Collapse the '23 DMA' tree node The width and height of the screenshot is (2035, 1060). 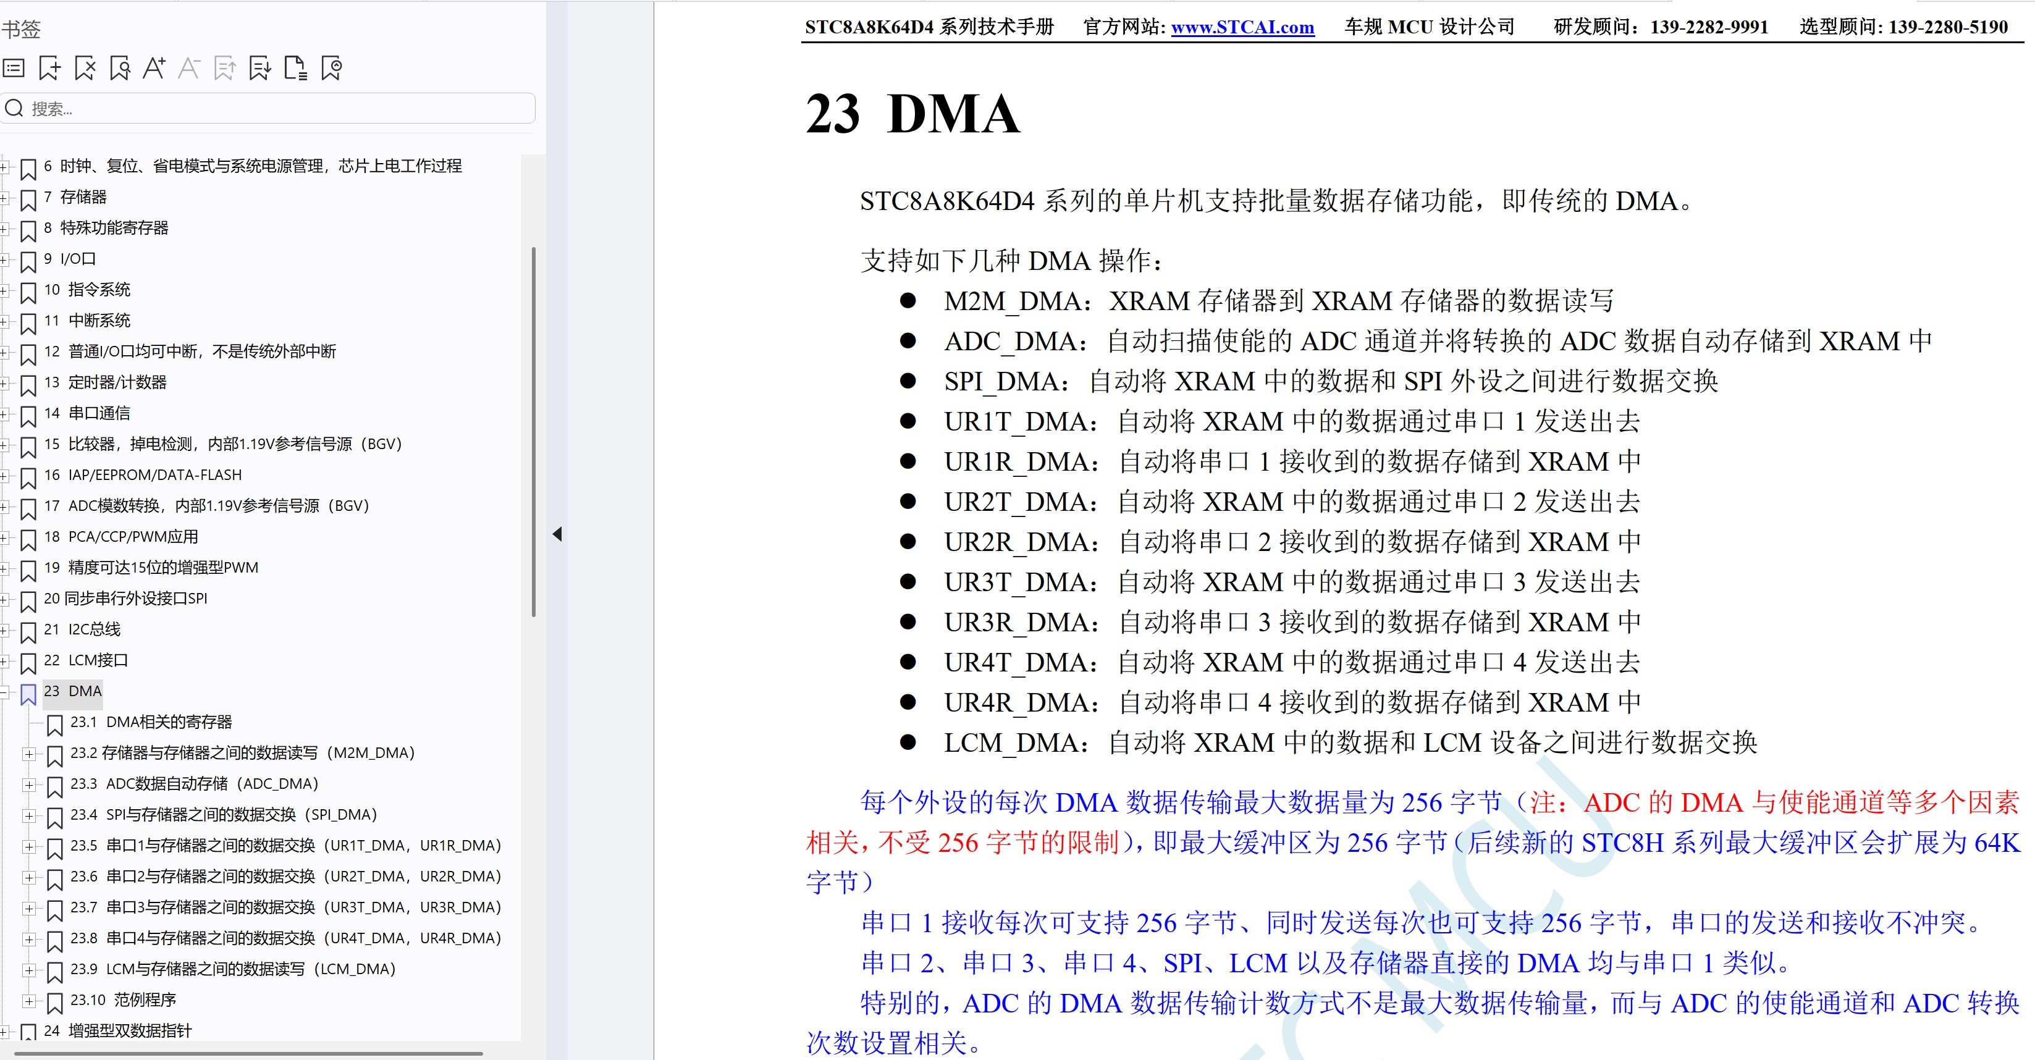click(x=4, y=692)
